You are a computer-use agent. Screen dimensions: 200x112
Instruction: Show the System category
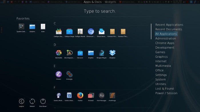[x=161, y=80]
